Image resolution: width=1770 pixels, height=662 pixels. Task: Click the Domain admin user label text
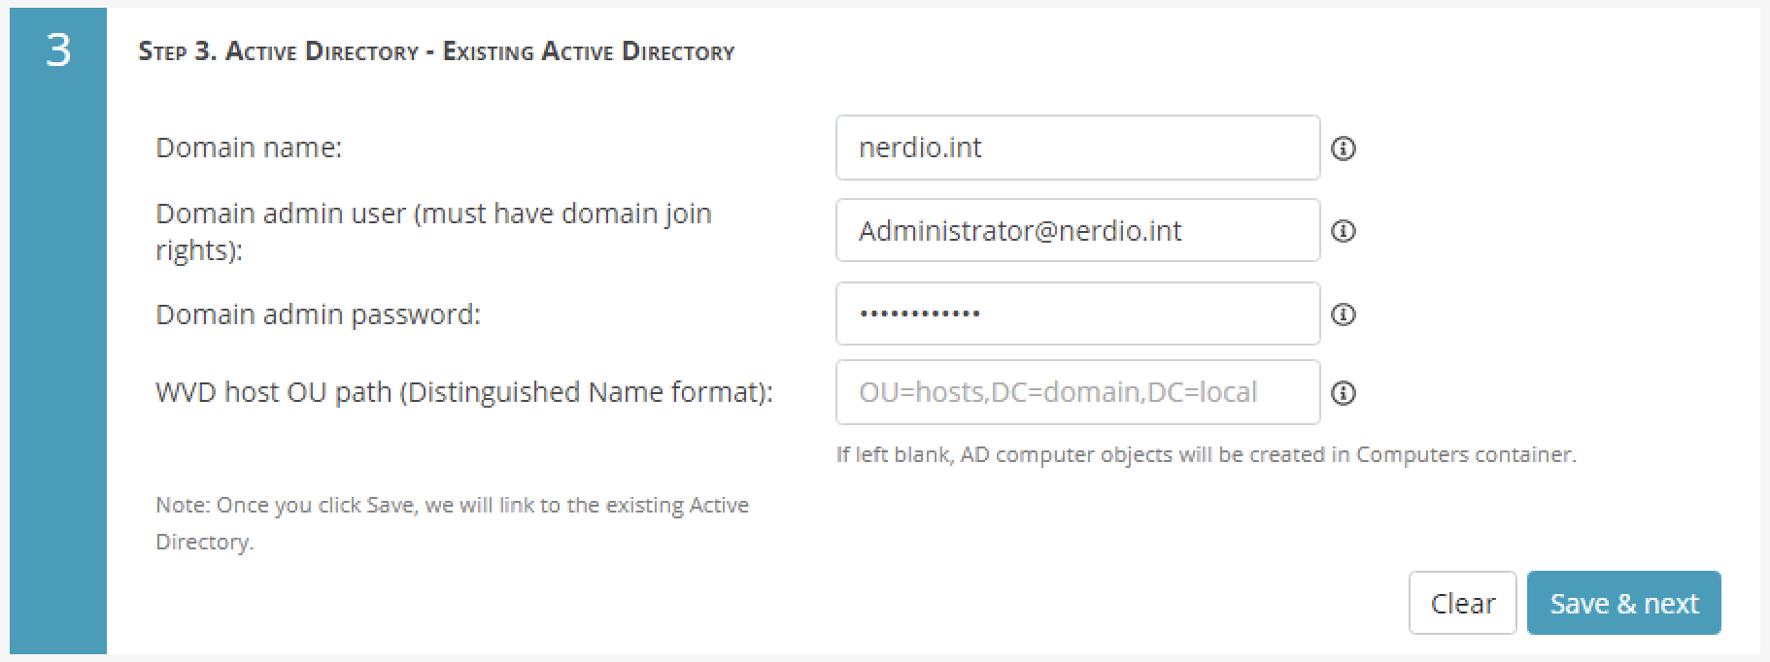click(433, 231)
